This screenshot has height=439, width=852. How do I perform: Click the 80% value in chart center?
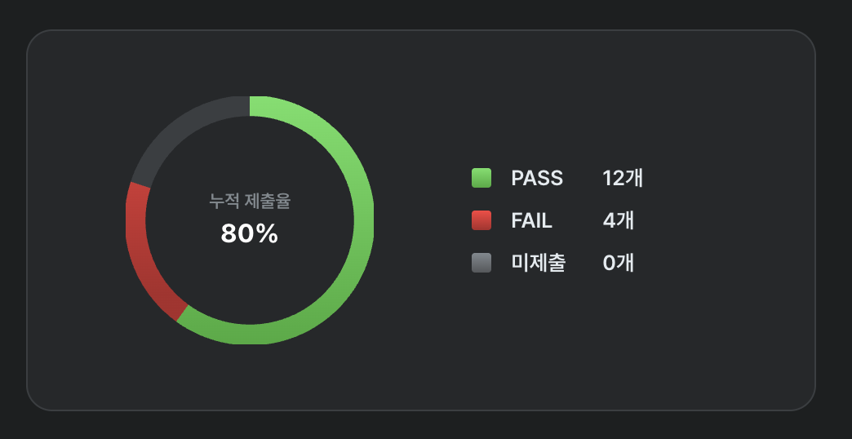pyautogui.click(x=250, y=234)
